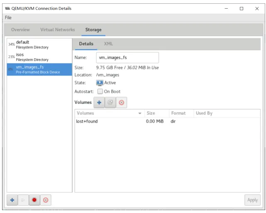The width and height of the screenshot is (266, 213).
Task: Click the Name field vm_images_fs
Action: coord(127,57)
